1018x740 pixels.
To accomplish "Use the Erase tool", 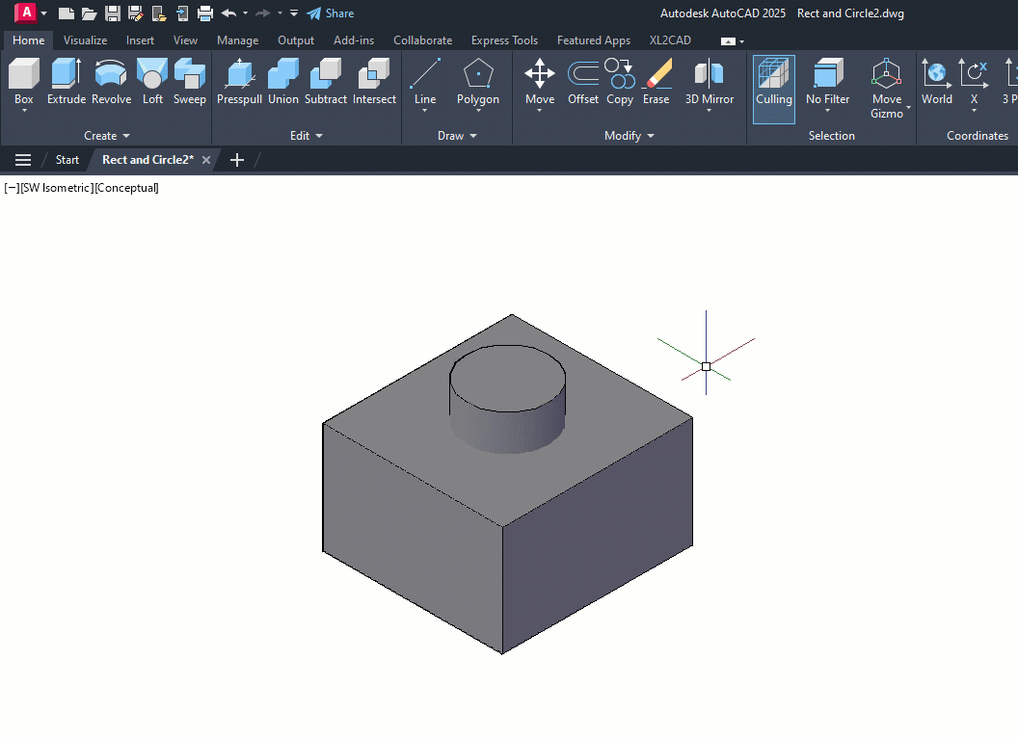I will coord(656,81).
